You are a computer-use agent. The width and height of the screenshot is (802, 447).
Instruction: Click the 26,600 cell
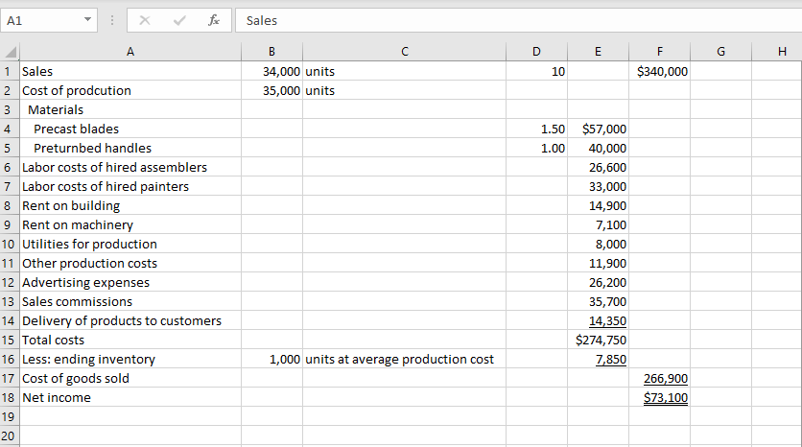tap(598, 167)
